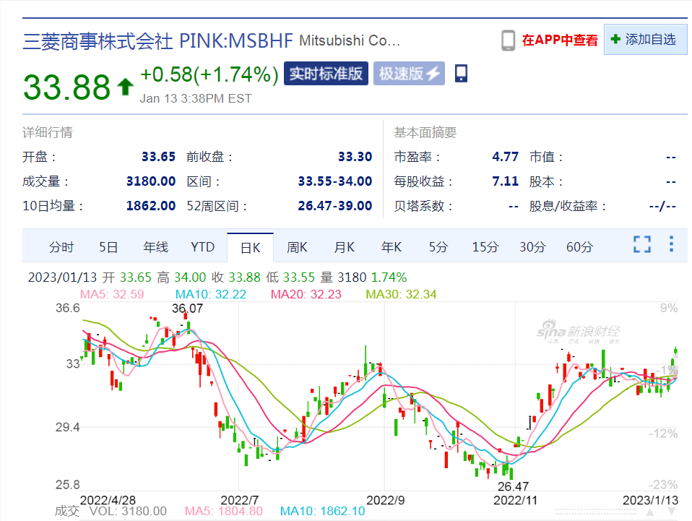
Task: Click the up triangle at chart bottom right
Action: pos(650,512)
